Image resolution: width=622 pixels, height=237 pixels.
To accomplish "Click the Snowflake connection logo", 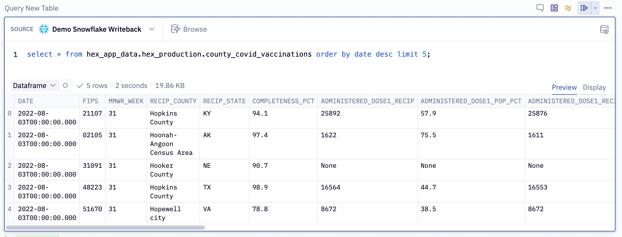I will [x=44, y=29].
